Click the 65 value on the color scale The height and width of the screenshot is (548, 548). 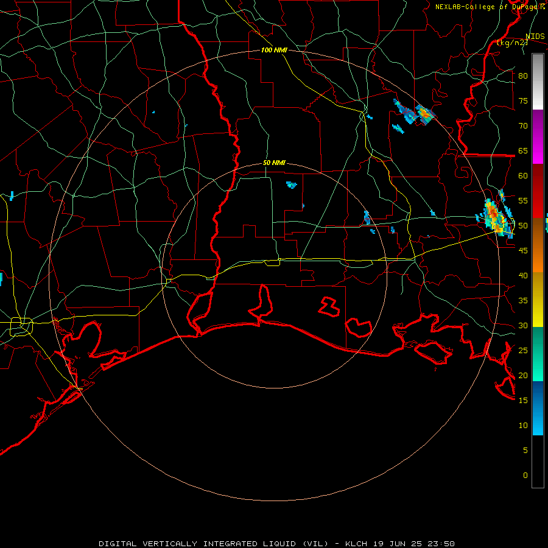pos(523,150)
